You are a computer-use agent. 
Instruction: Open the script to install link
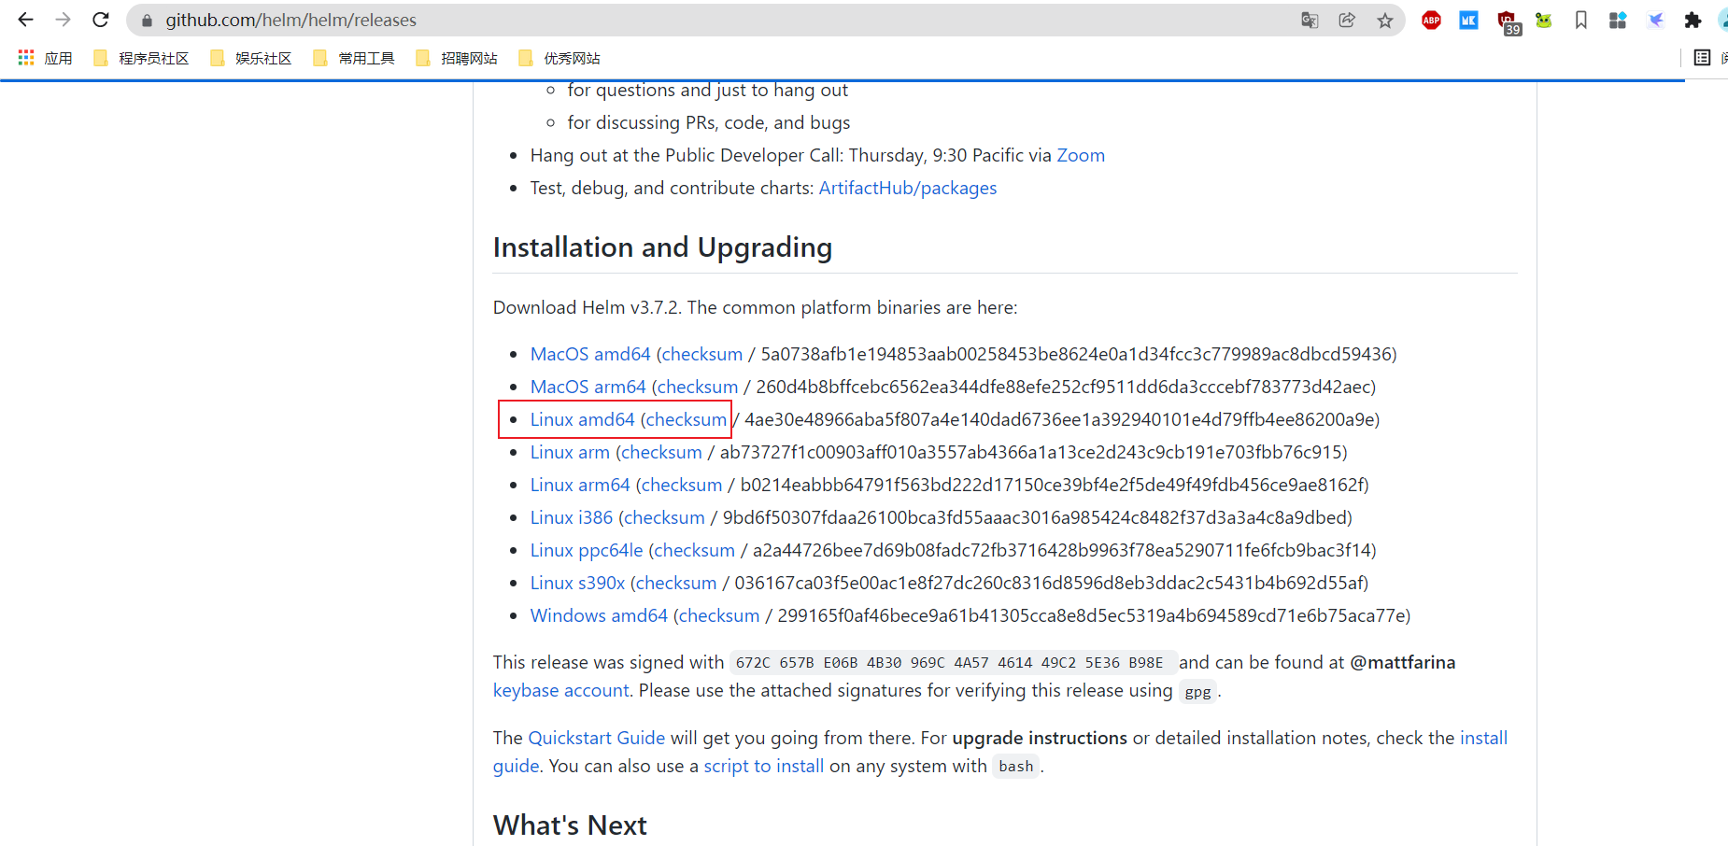click(764, 766)
